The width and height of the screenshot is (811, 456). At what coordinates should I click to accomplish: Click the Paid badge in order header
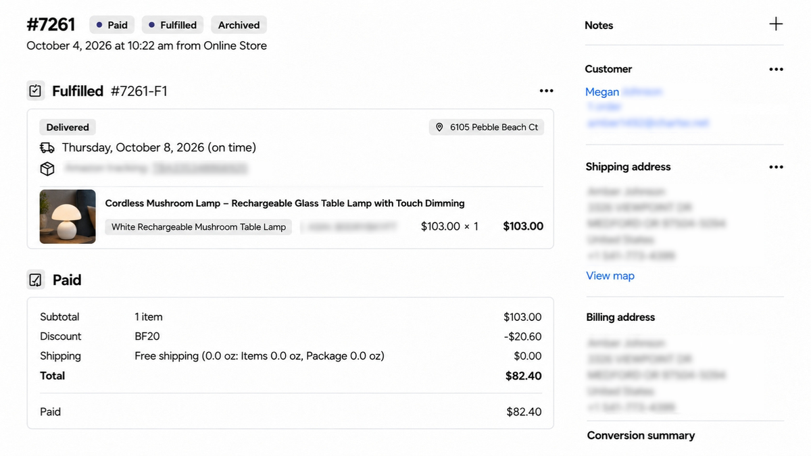point(112,25)
